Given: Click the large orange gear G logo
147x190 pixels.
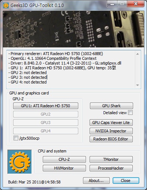Looking at the screenshot, I should 19,162.
